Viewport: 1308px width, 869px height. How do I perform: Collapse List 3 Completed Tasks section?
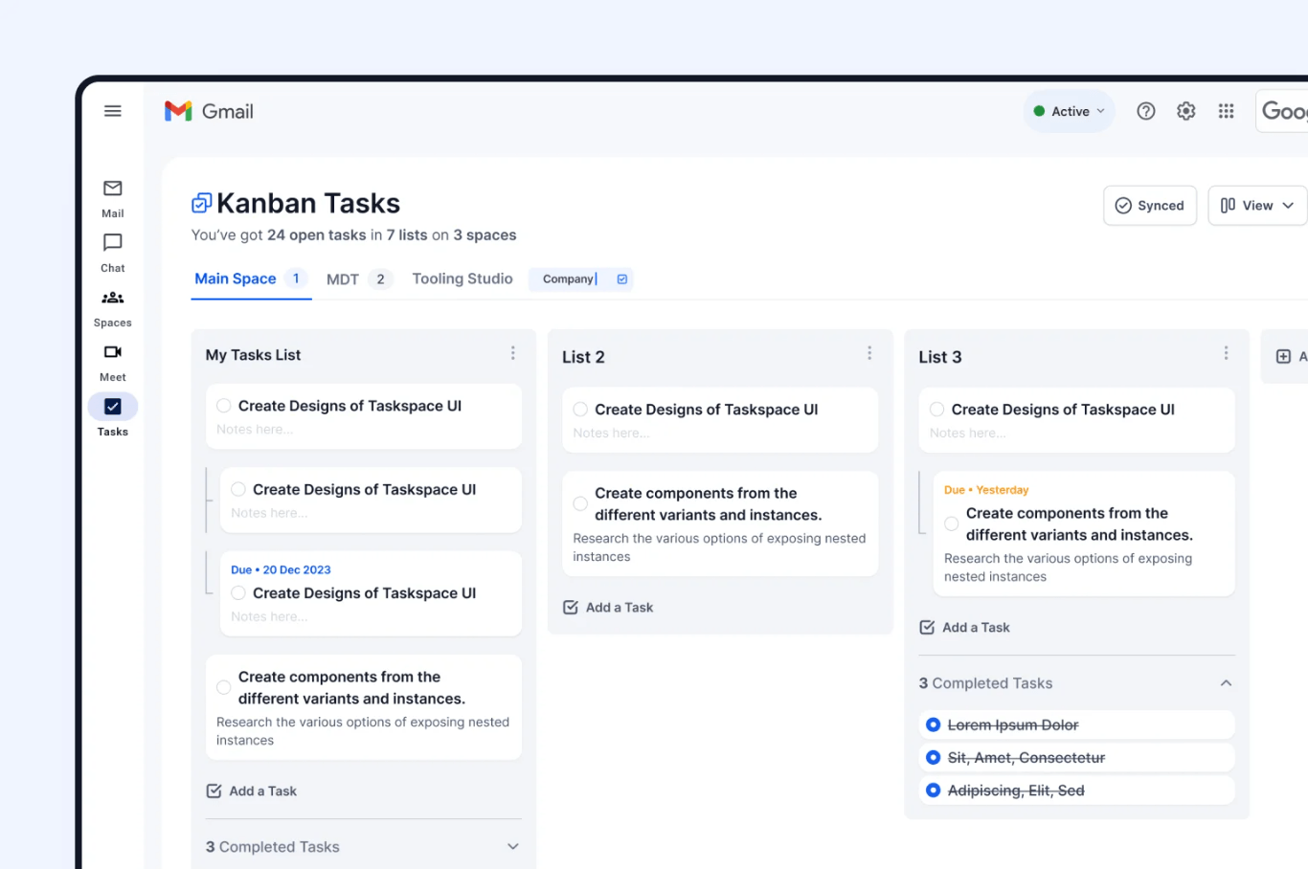tap(1226, 683)
